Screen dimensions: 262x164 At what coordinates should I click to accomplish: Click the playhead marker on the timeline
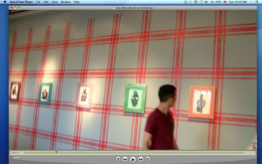(x=56, y=152)
